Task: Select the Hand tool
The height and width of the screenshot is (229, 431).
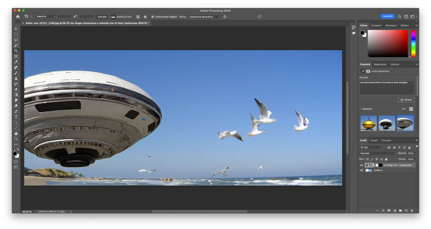Action: pyautogui.click(x=16, y=133)
